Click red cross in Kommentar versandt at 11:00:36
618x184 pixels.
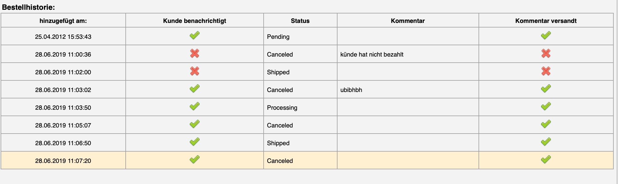(x=546, y=53)
